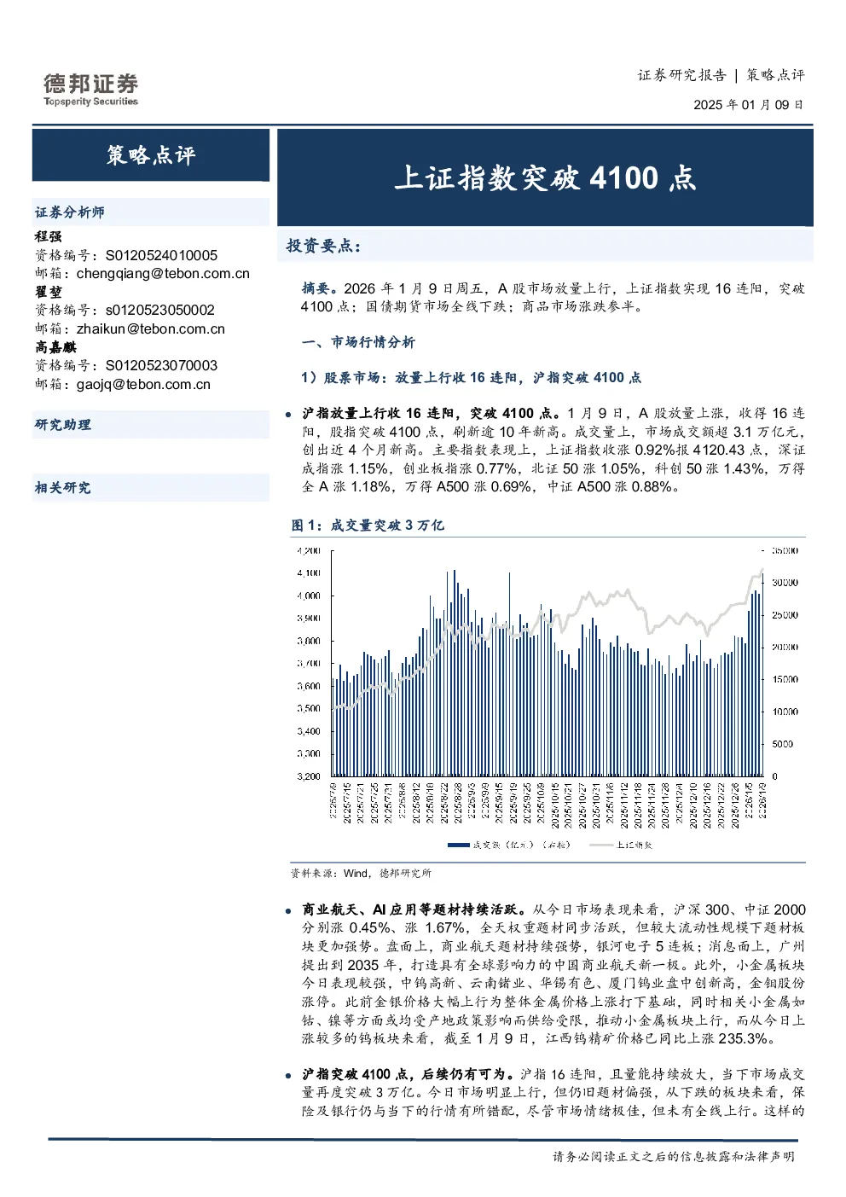Click the report date 2025 年 01 月 09 日
This screenshot has width=846, height=1197.
748,105
